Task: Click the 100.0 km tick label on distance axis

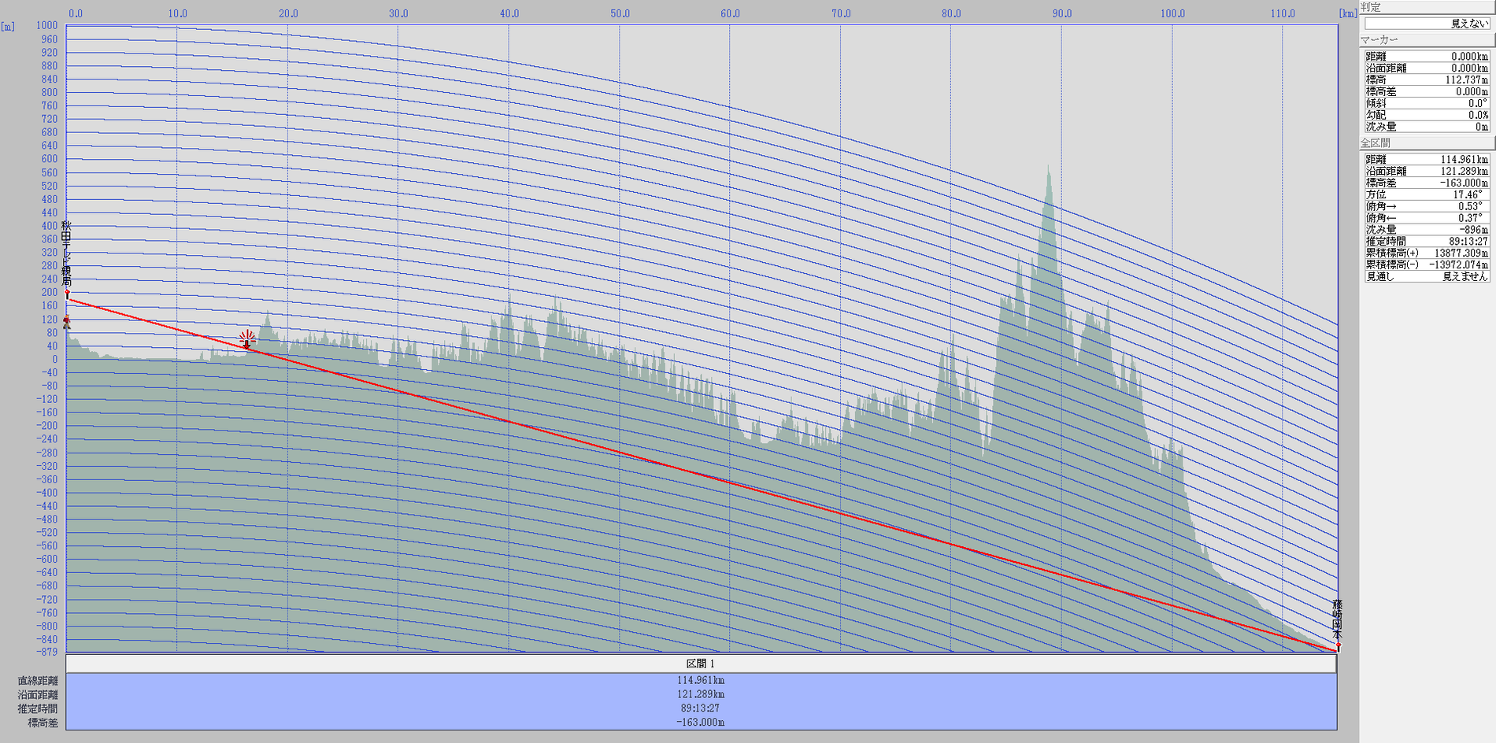Action: coord(1172,13)
